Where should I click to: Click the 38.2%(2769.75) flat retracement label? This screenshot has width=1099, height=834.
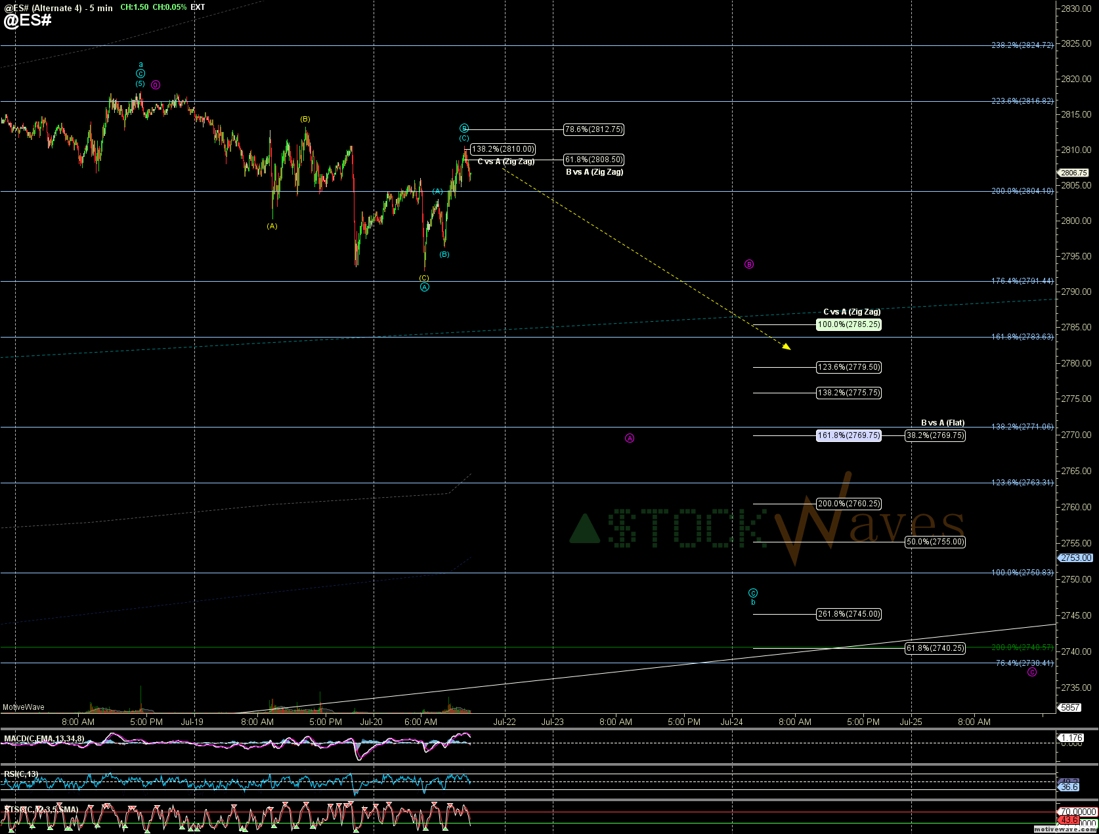[x=935, y=435]
